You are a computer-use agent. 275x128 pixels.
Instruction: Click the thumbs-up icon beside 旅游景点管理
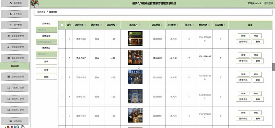pyautogui.click(x=9, y=47)
